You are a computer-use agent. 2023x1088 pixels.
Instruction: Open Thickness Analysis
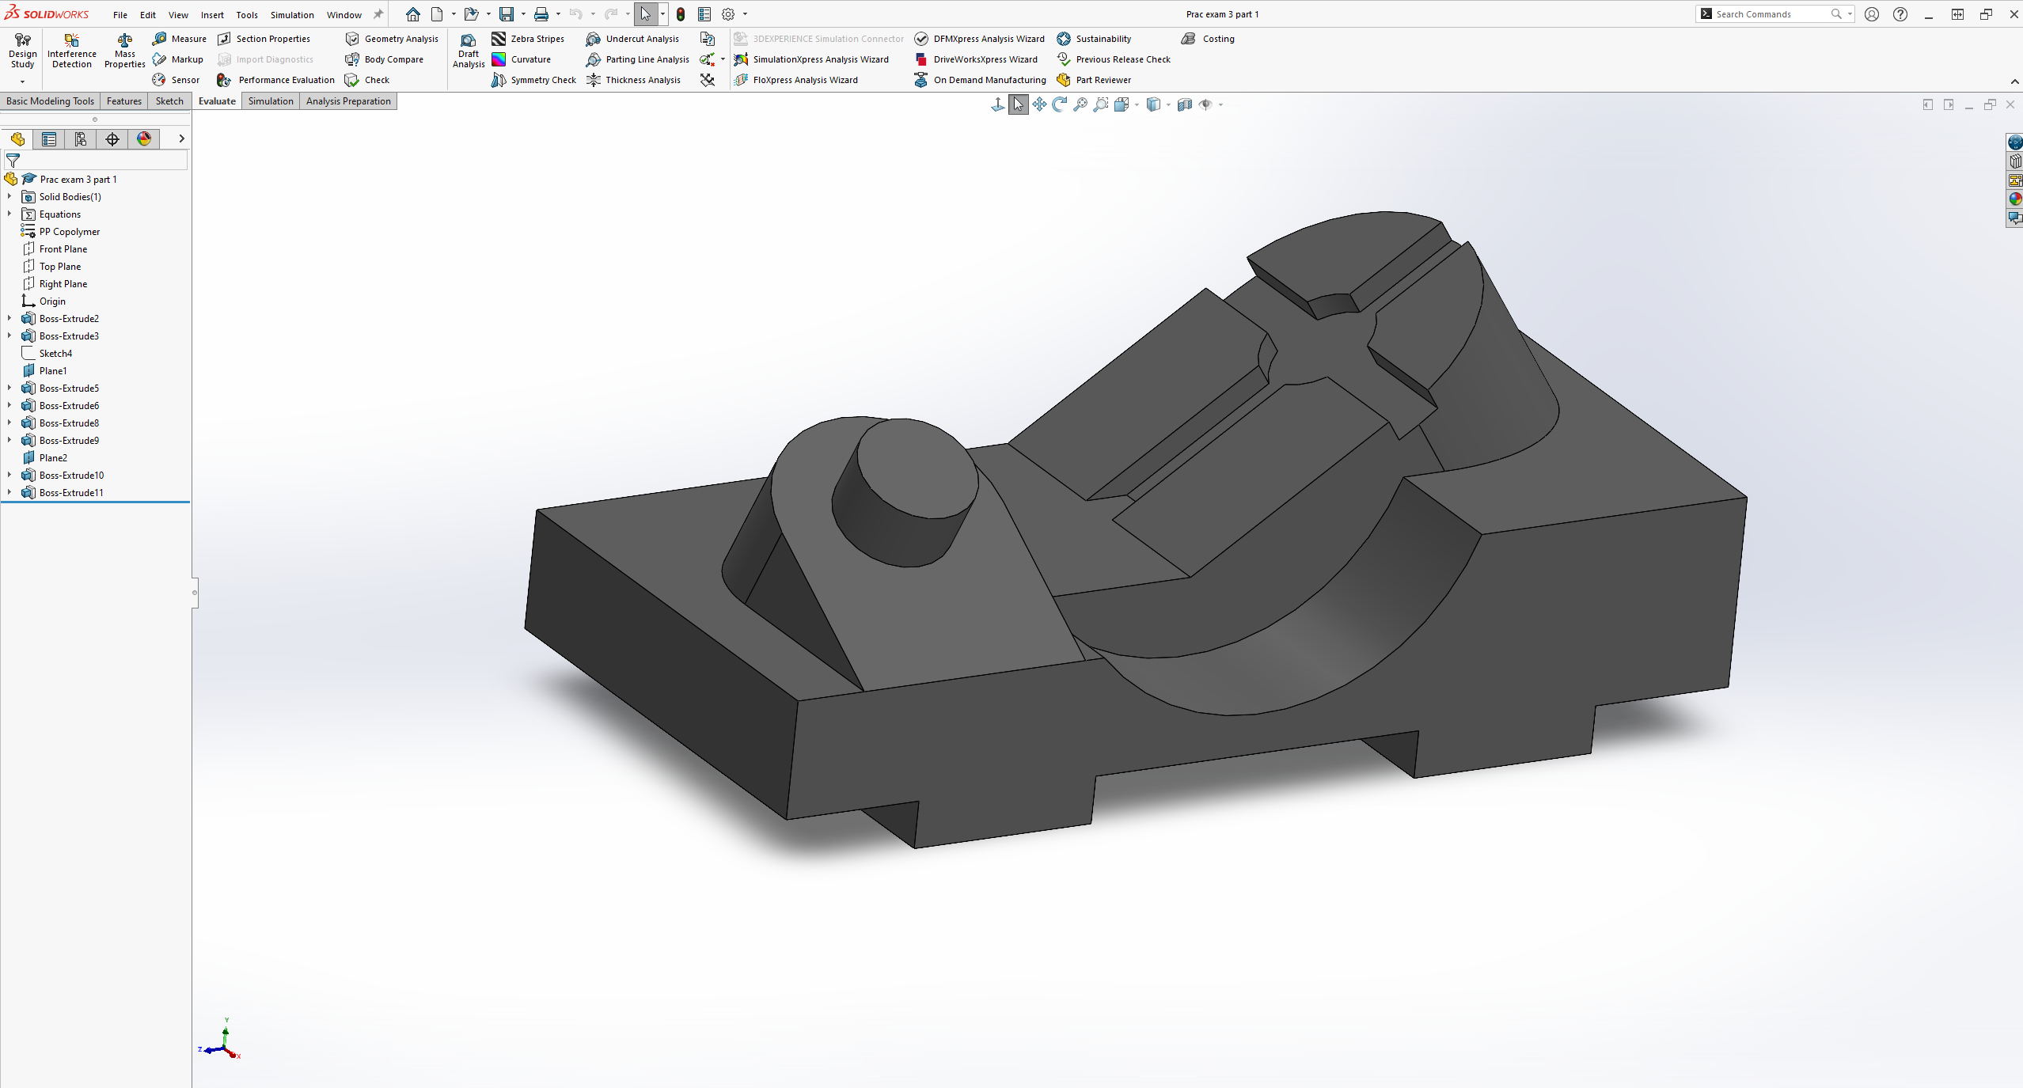633,80
